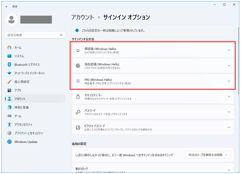Click サインインする方法 section heading
Image resolution: width=241 pixels, height=174 pixels.
point(83,39)
